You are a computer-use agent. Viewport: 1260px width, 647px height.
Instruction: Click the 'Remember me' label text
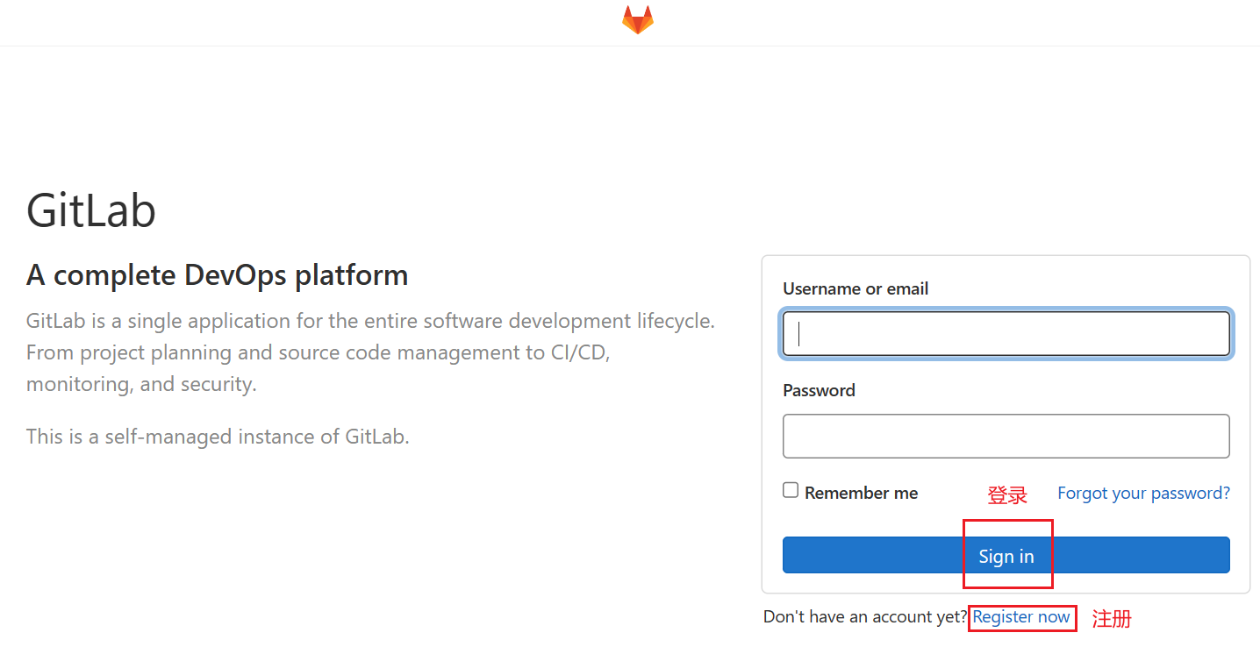pyautogui.click(x=861, y=493)
